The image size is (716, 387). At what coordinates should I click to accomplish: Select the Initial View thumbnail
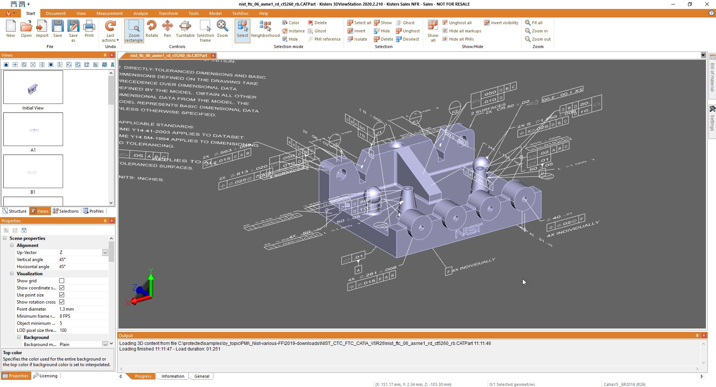(33, 87)
